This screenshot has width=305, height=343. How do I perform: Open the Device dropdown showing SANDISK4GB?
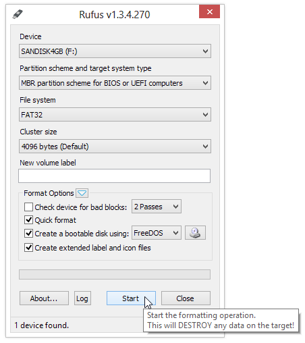point(115,51)
